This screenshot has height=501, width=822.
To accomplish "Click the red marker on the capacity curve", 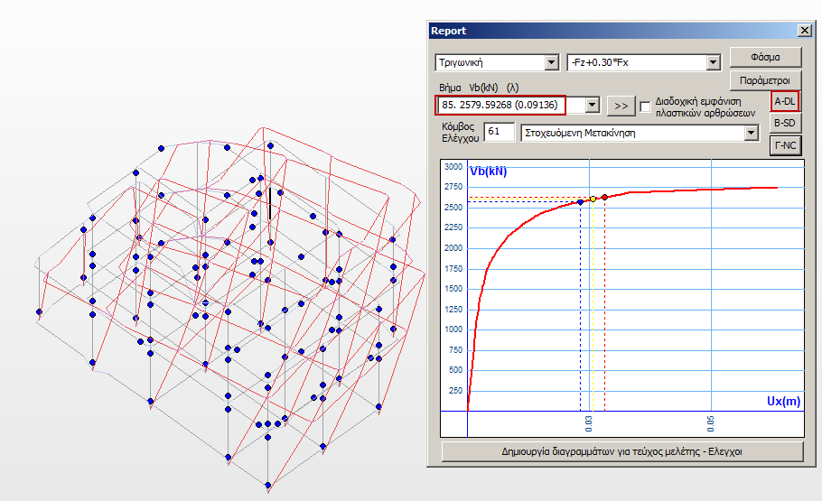I will pyautogui.click(x=605, y=197).
